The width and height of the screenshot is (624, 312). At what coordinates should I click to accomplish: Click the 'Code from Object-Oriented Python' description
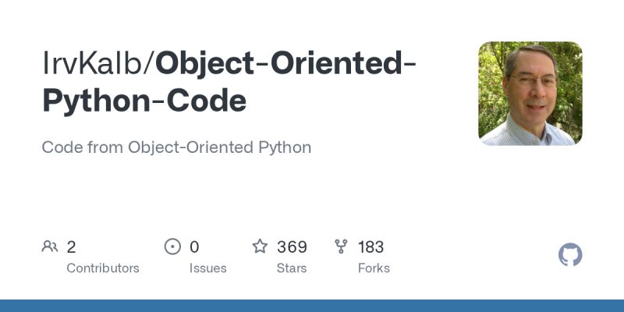click(176, 147)
